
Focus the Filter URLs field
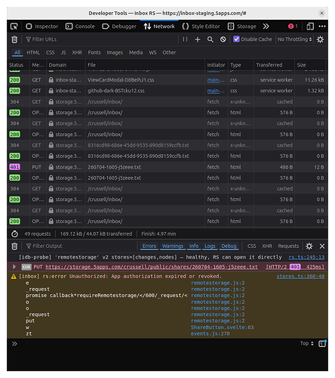pos(100,39)
